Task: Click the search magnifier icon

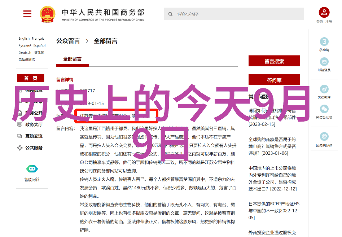Action: [170, 14]
